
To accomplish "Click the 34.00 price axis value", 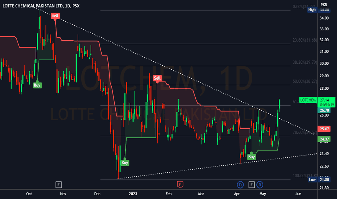I will pyautogui.click(x=324, y=18).
